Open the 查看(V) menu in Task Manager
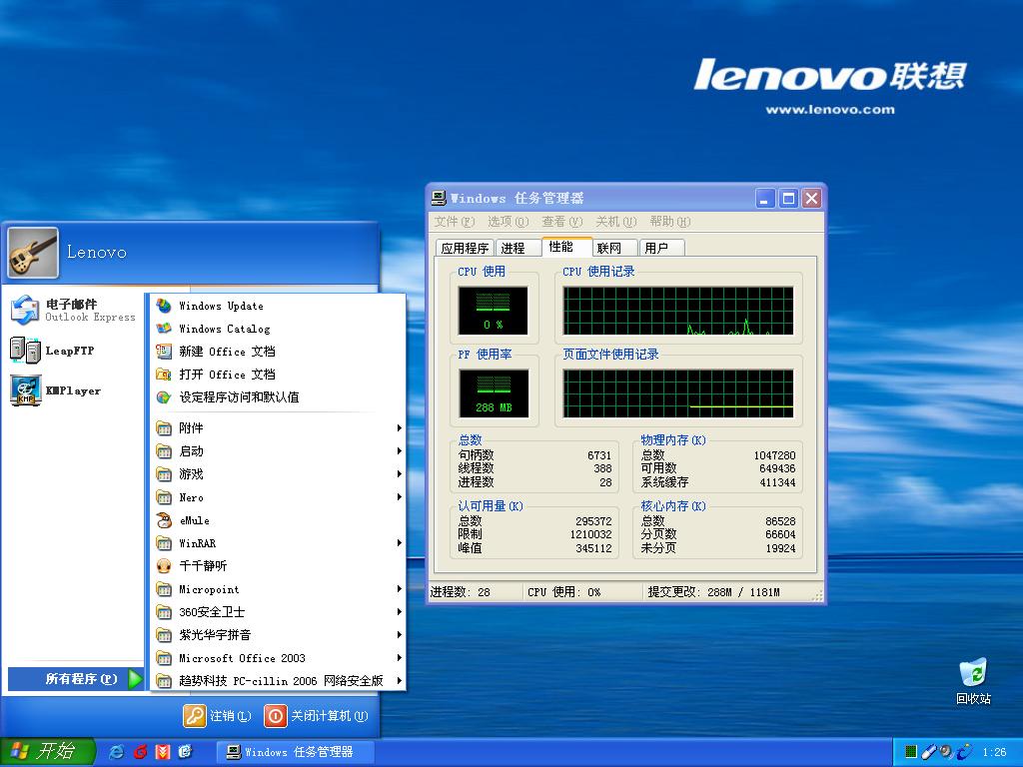 561,222
